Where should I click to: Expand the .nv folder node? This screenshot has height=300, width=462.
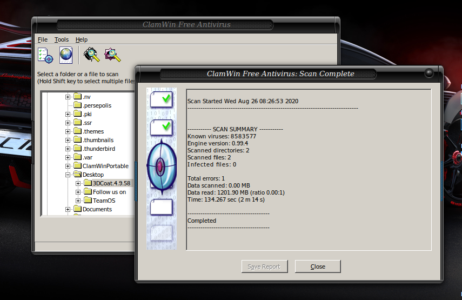coord(68,97)
